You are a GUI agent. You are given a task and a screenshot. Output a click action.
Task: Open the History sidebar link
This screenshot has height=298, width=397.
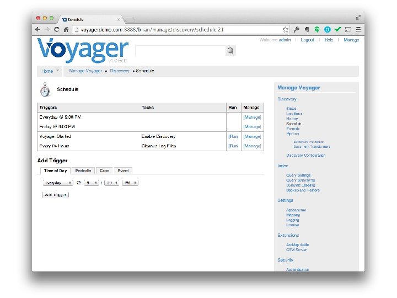(292, 119)
